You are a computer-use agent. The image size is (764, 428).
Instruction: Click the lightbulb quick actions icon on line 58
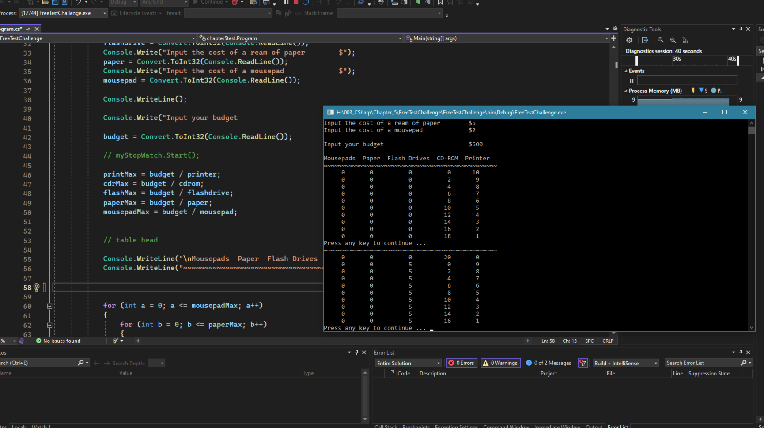tap(37, 288)
